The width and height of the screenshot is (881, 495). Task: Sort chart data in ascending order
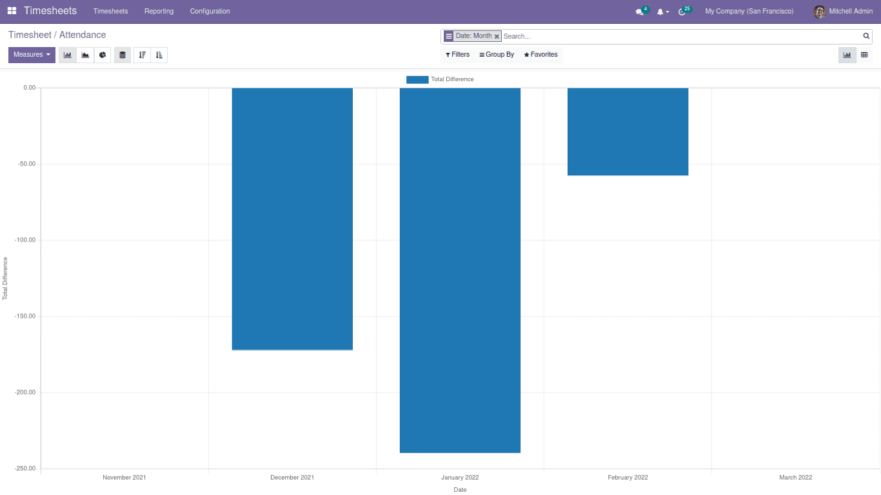click(159, 55)
